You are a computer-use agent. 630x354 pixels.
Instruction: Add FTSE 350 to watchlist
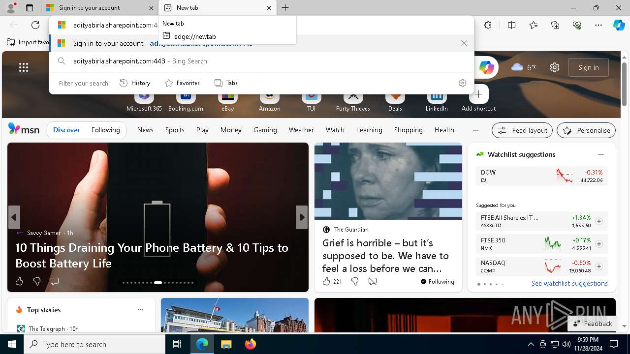[x=599, y=244]
